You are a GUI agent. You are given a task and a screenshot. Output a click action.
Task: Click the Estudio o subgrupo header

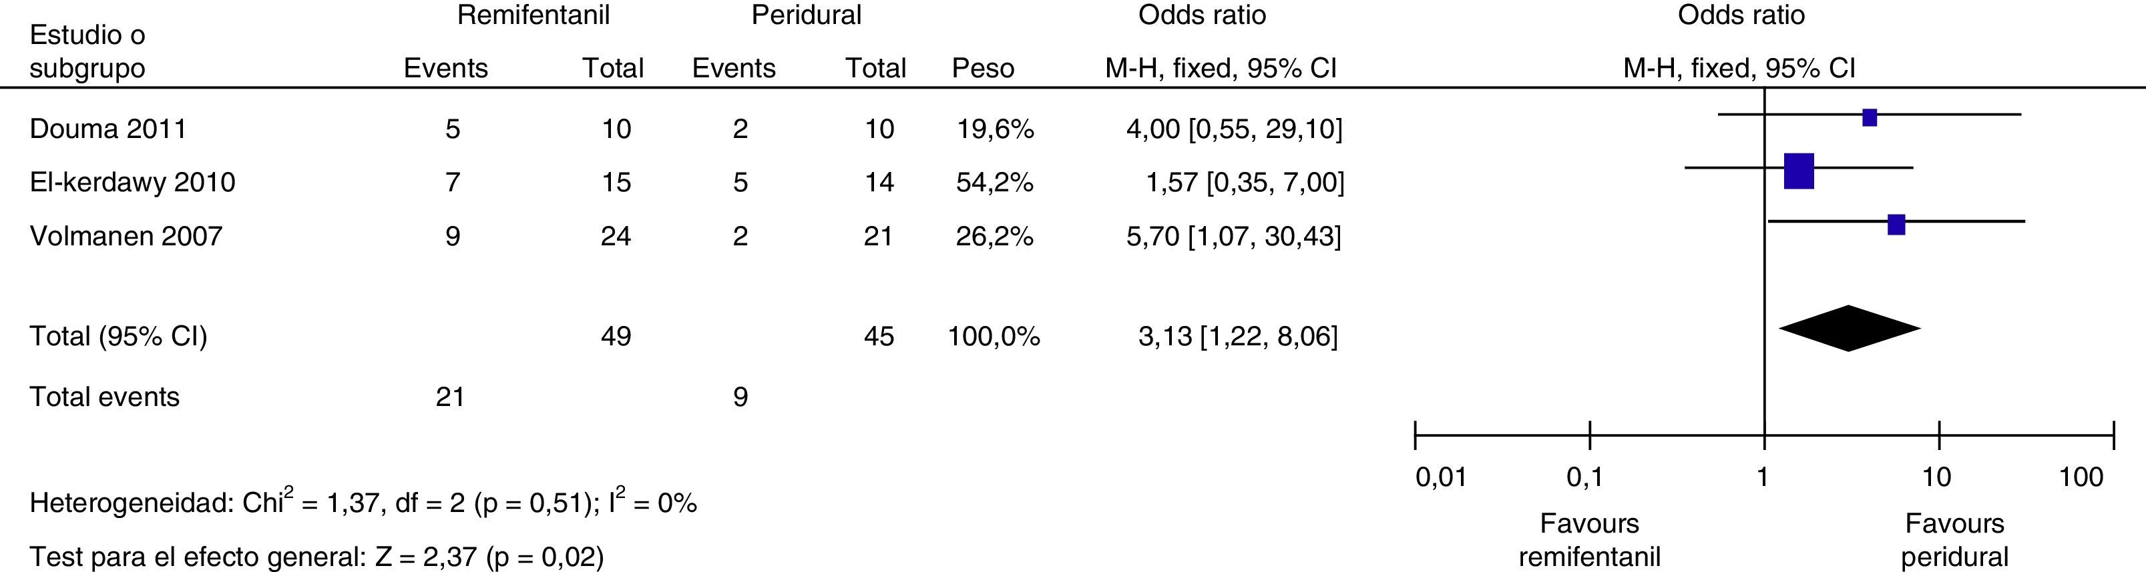[x=87, y=51]
